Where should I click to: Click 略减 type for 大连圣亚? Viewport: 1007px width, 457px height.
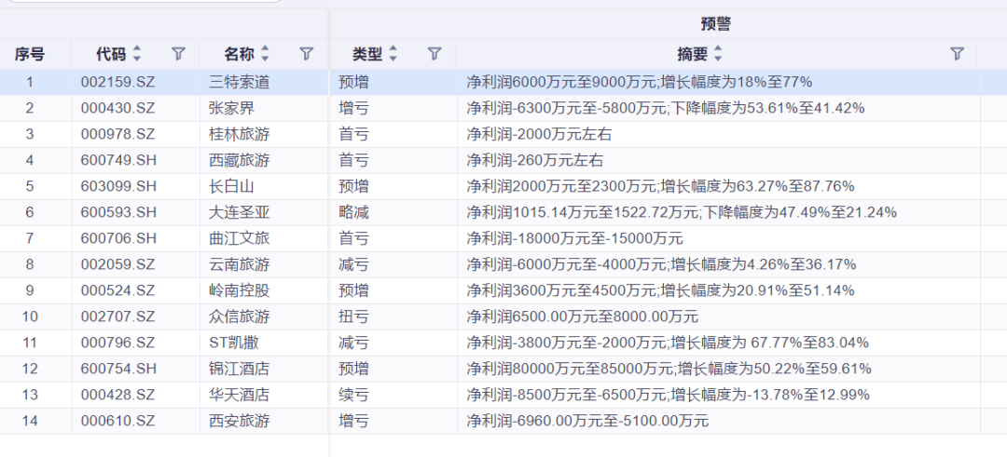pos(353,212)
